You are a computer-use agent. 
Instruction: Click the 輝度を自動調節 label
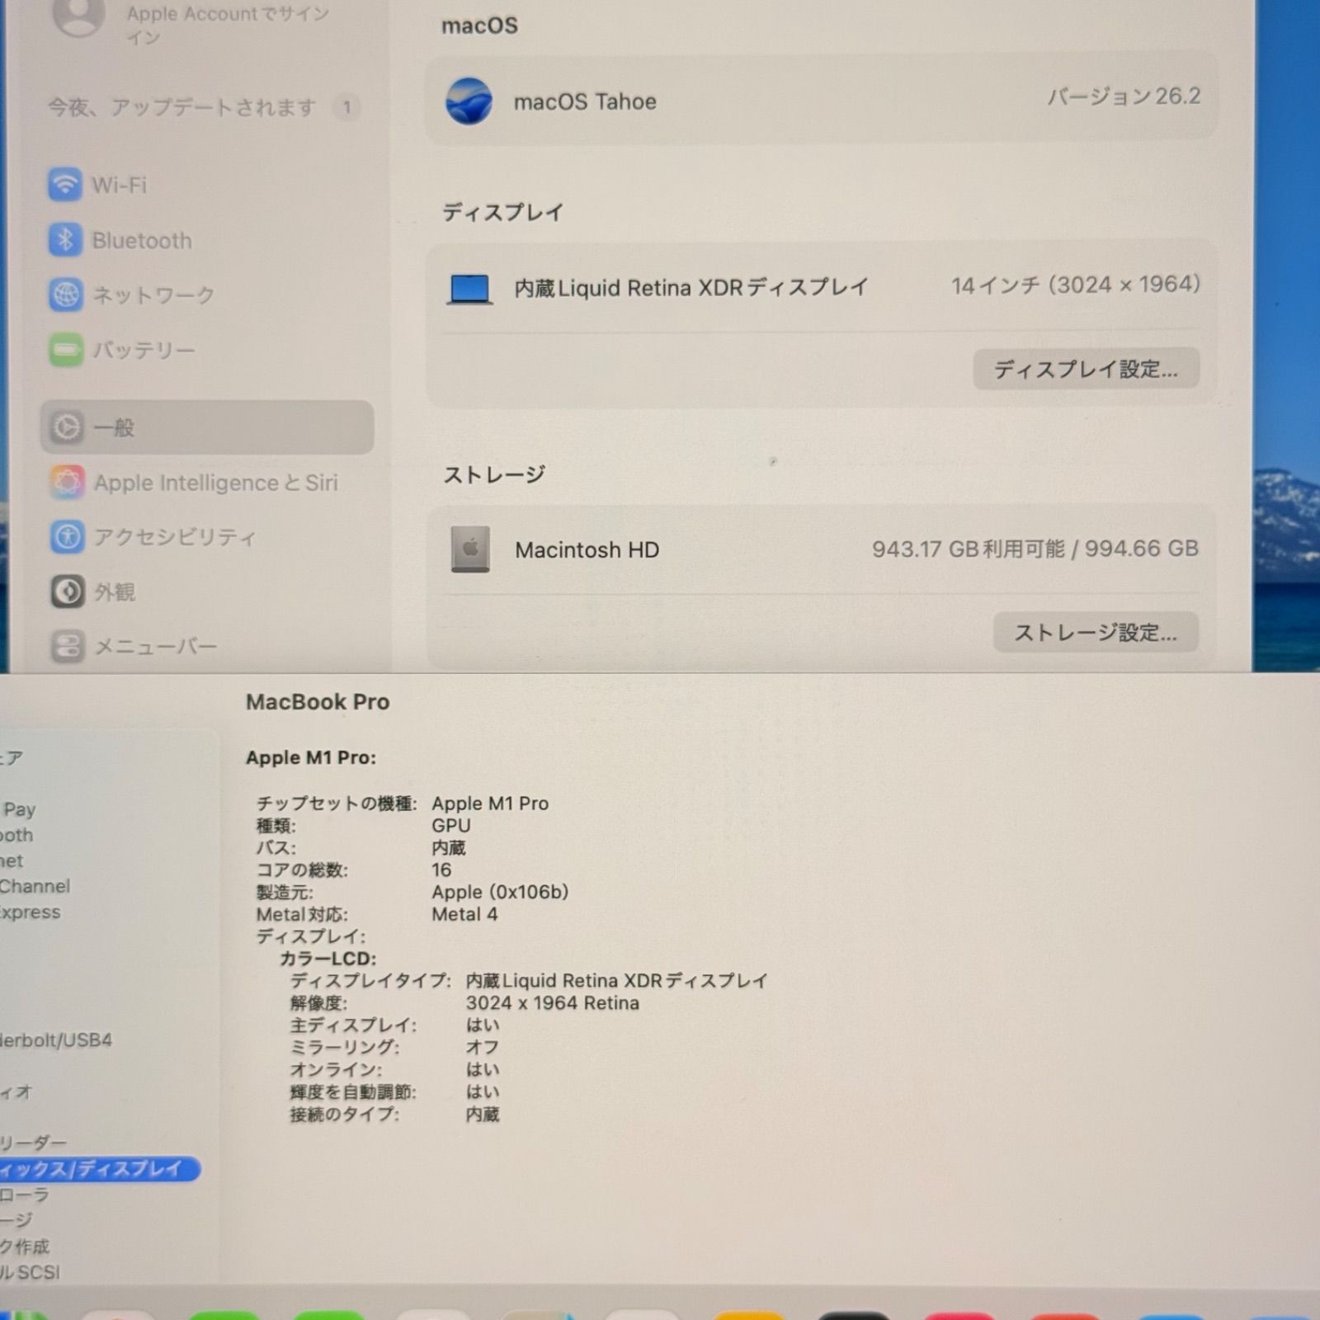click(353, 1091)
